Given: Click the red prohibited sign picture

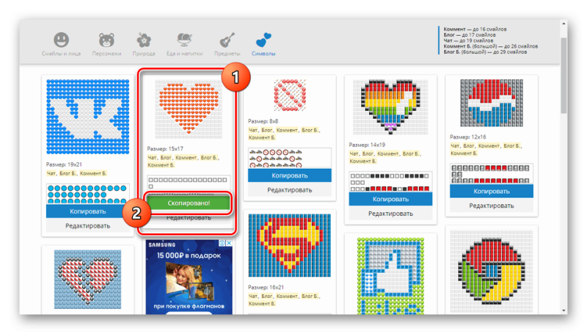Looking at the screenshot, I should pyautogui.click(x=290, y=95).
